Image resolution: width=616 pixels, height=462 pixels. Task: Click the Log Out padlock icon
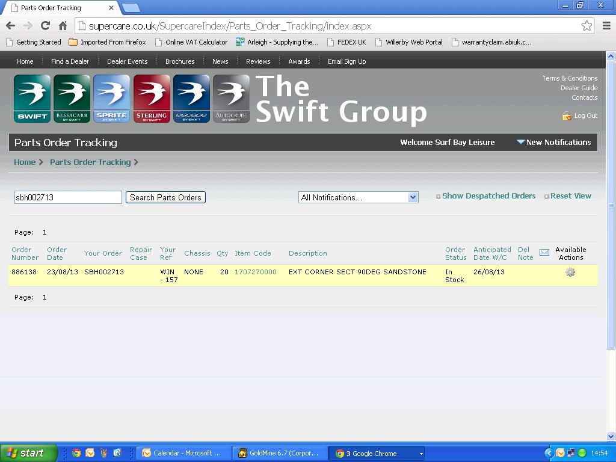(567, 116)
